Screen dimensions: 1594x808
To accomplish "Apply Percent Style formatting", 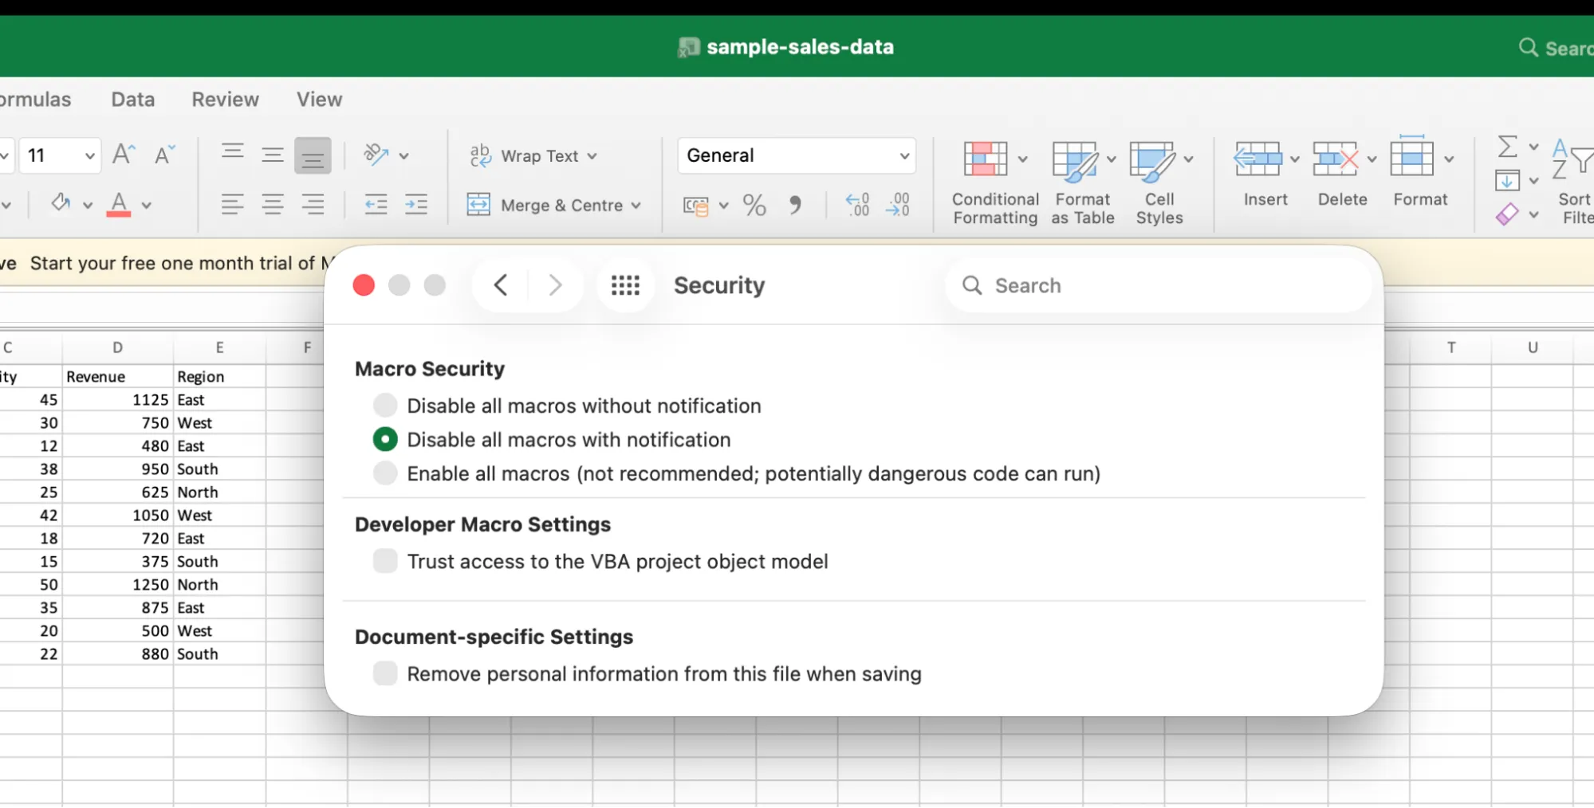I will [x=754, y=205].
